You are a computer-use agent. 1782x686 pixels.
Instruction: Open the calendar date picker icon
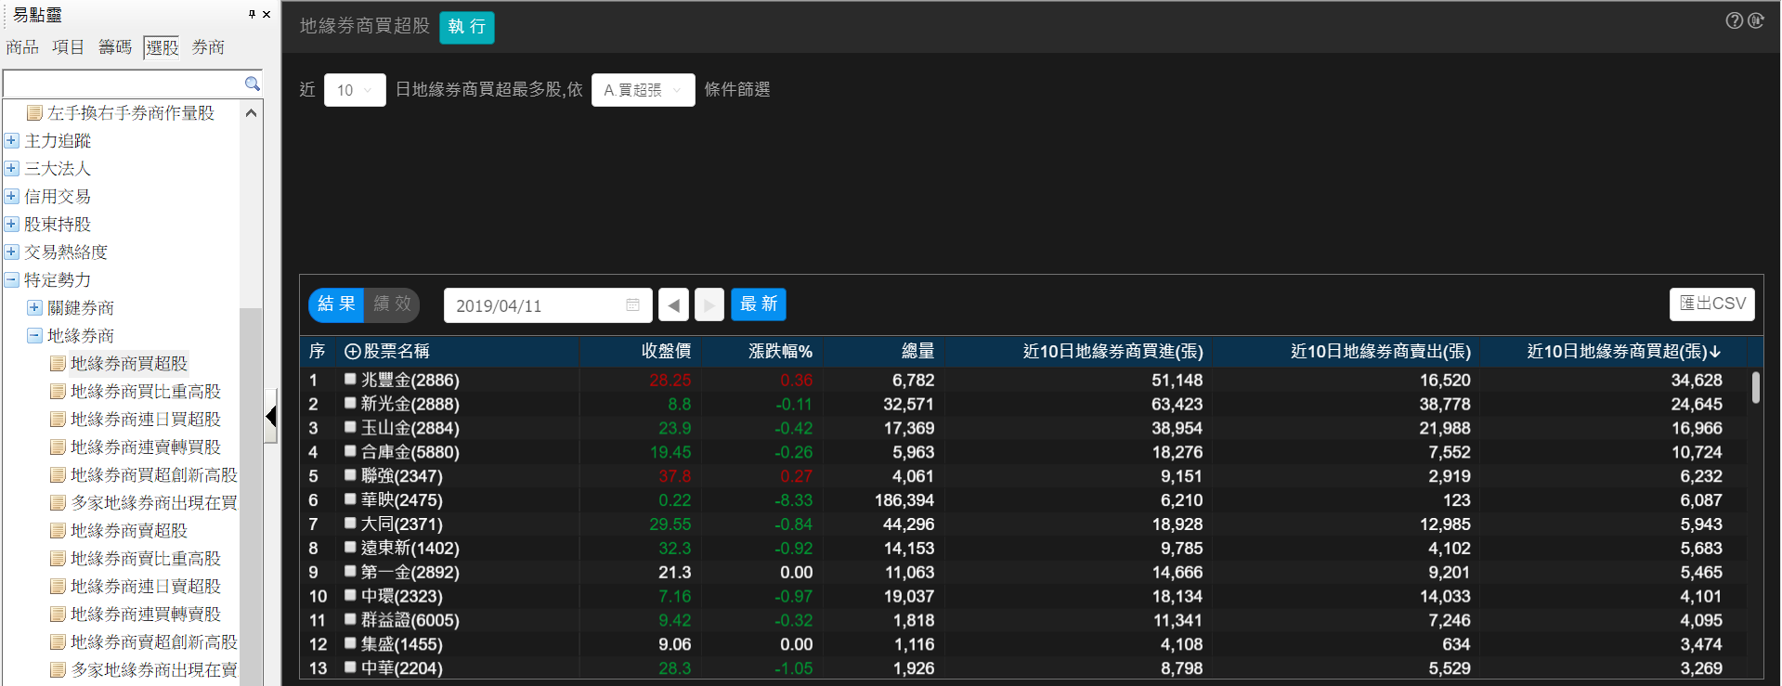click(x=633, y=305)
